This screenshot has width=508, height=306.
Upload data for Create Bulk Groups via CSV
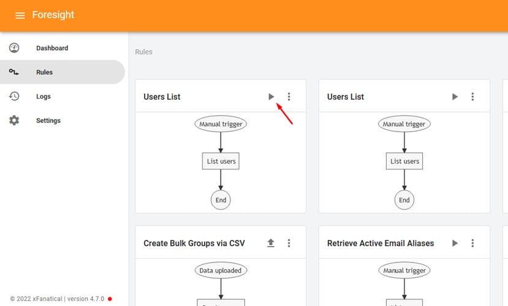271,243
